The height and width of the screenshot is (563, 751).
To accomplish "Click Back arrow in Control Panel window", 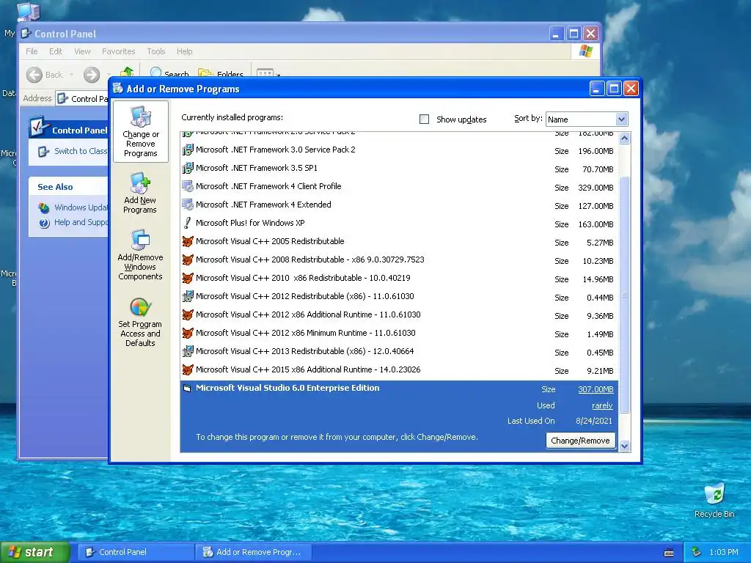I will click(34, 75).
